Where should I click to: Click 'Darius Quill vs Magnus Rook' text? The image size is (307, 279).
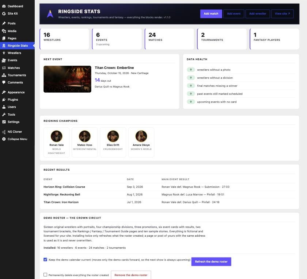point(112,86)
